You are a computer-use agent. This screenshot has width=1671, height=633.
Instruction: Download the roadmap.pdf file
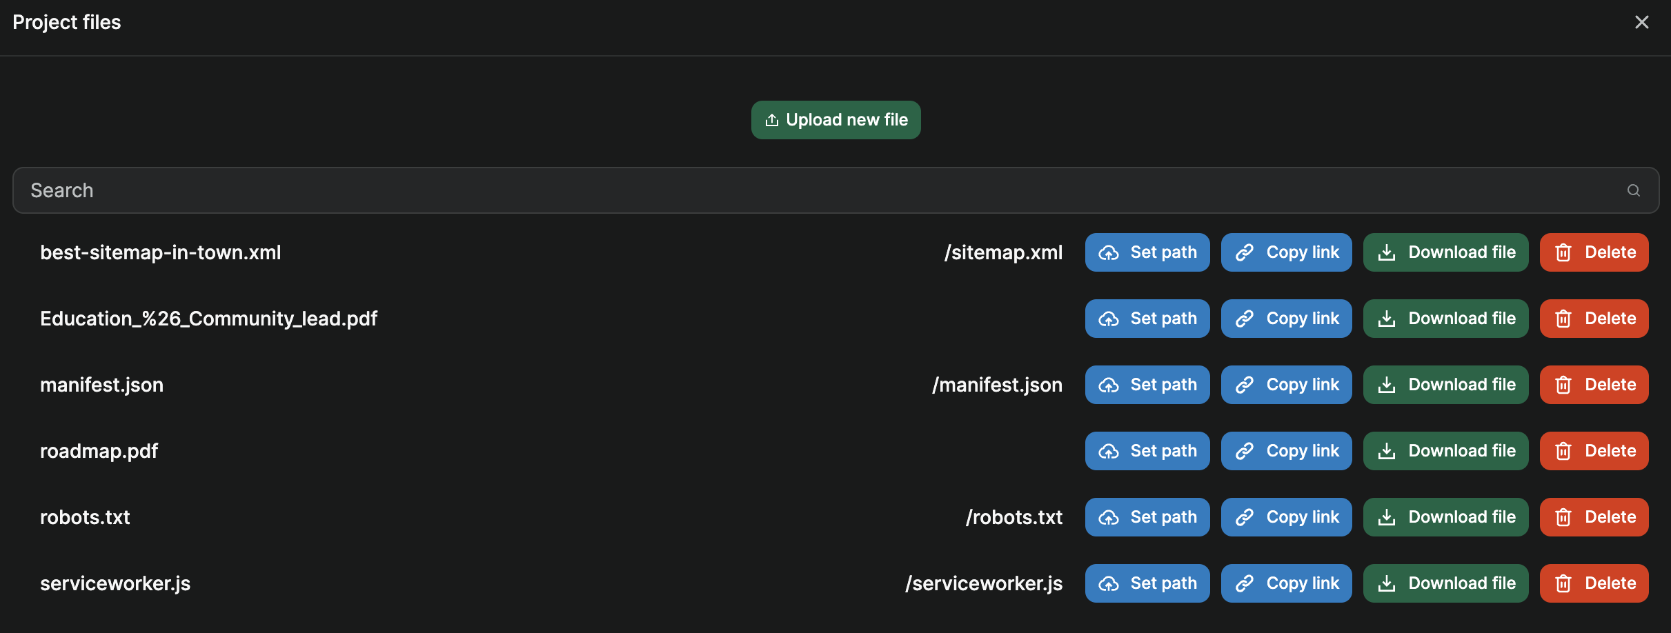[1445, 451]
